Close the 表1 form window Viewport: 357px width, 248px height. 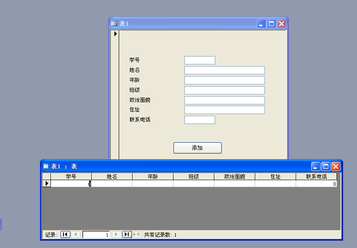(281, 23)
